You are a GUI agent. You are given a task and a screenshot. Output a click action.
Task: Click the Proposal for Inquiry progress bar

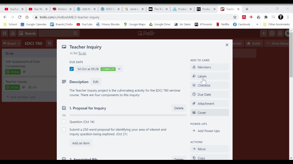click(x=128, y=115)
